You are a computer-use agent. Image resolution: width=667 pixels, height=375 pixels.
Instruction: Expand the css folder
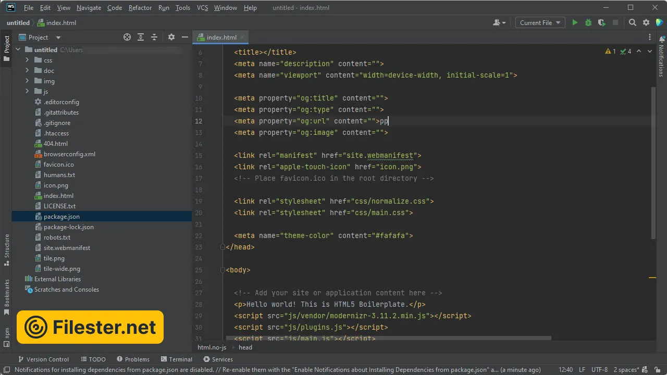pos(27,60)
